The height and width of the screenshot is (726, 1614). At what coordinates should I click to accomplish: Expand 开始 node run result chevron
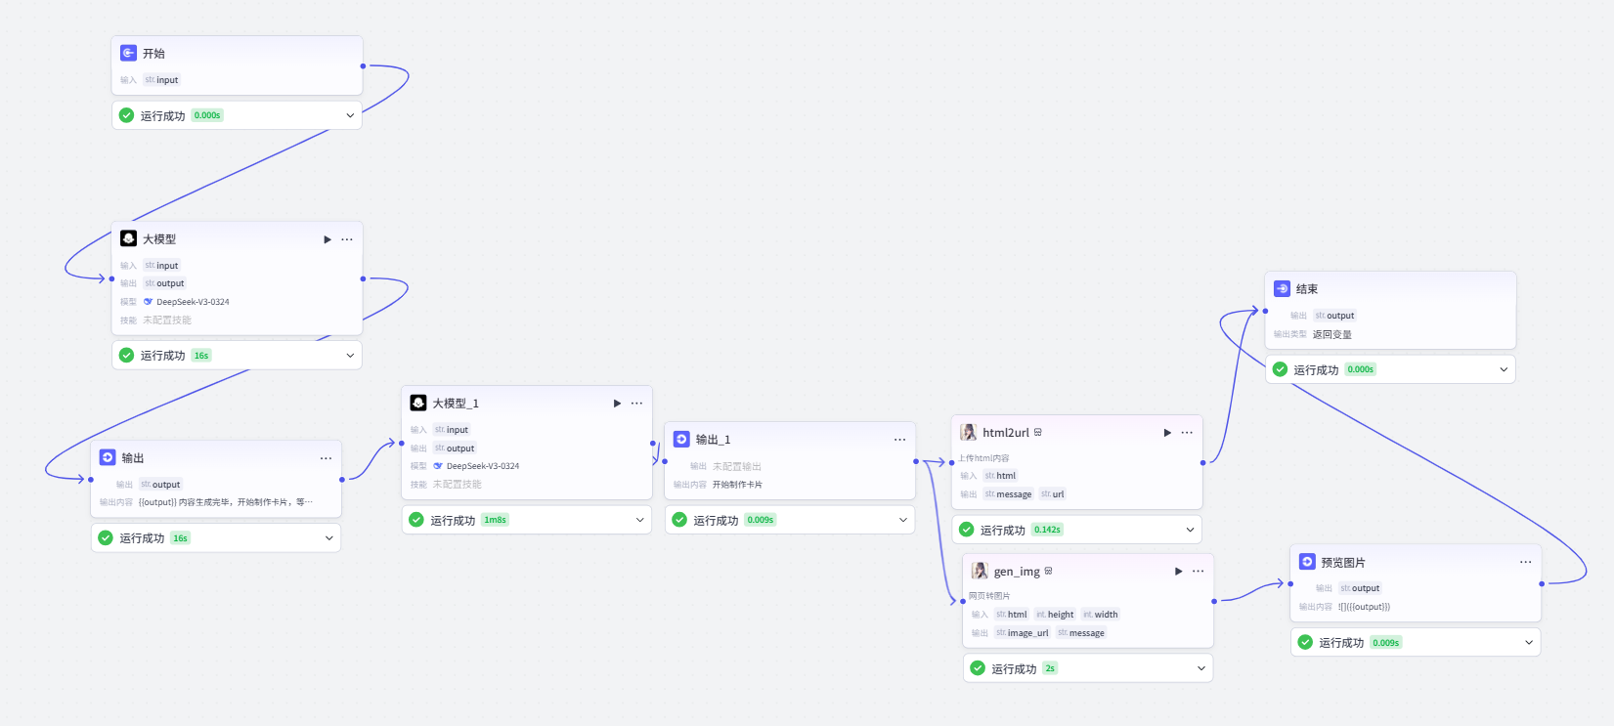[x=350, y=115]
